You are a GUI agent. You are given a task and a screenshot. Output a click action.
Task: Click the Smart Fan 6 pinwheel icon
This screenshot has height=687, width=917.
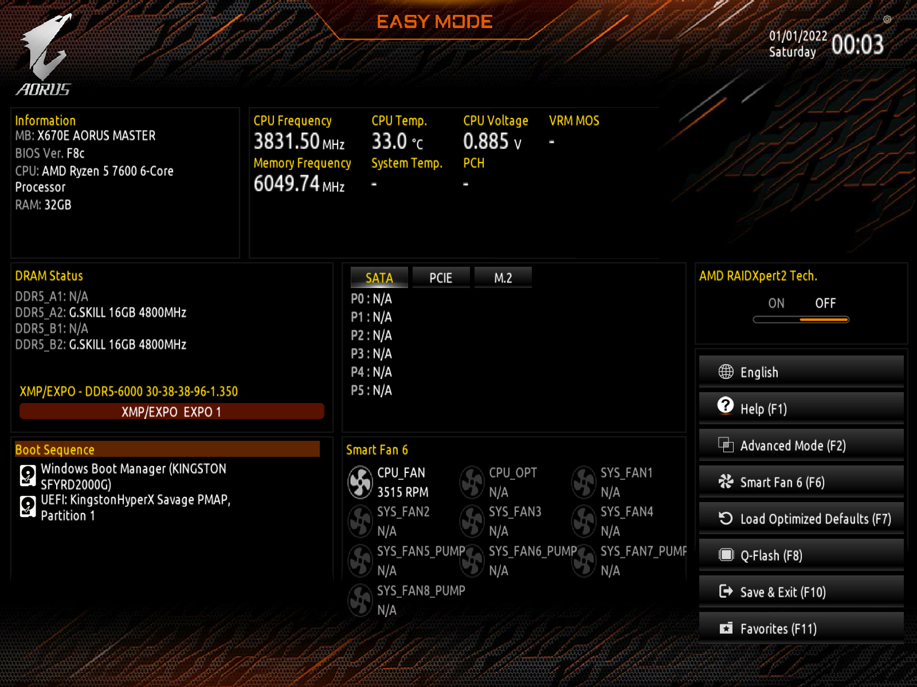(x=726, y=481)
